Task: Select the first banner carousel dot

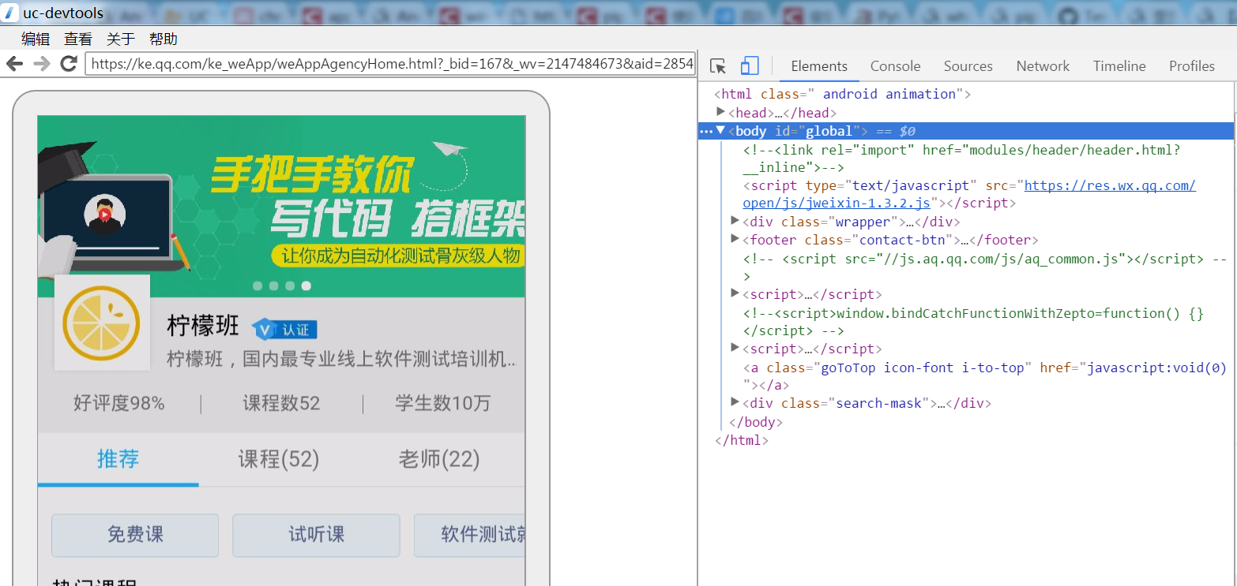Action: [258, 286]
